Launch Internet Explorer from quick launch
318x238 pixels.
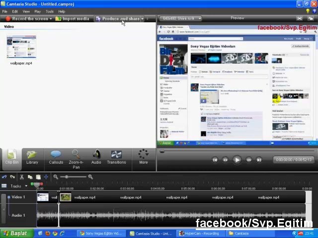tap(63, 234)
